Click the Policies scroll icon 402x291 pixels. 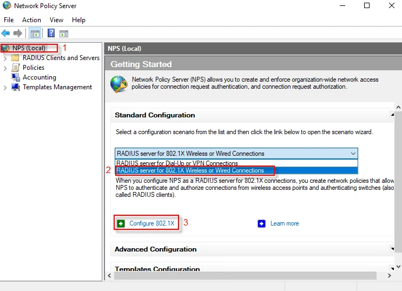tap(16, 68)
